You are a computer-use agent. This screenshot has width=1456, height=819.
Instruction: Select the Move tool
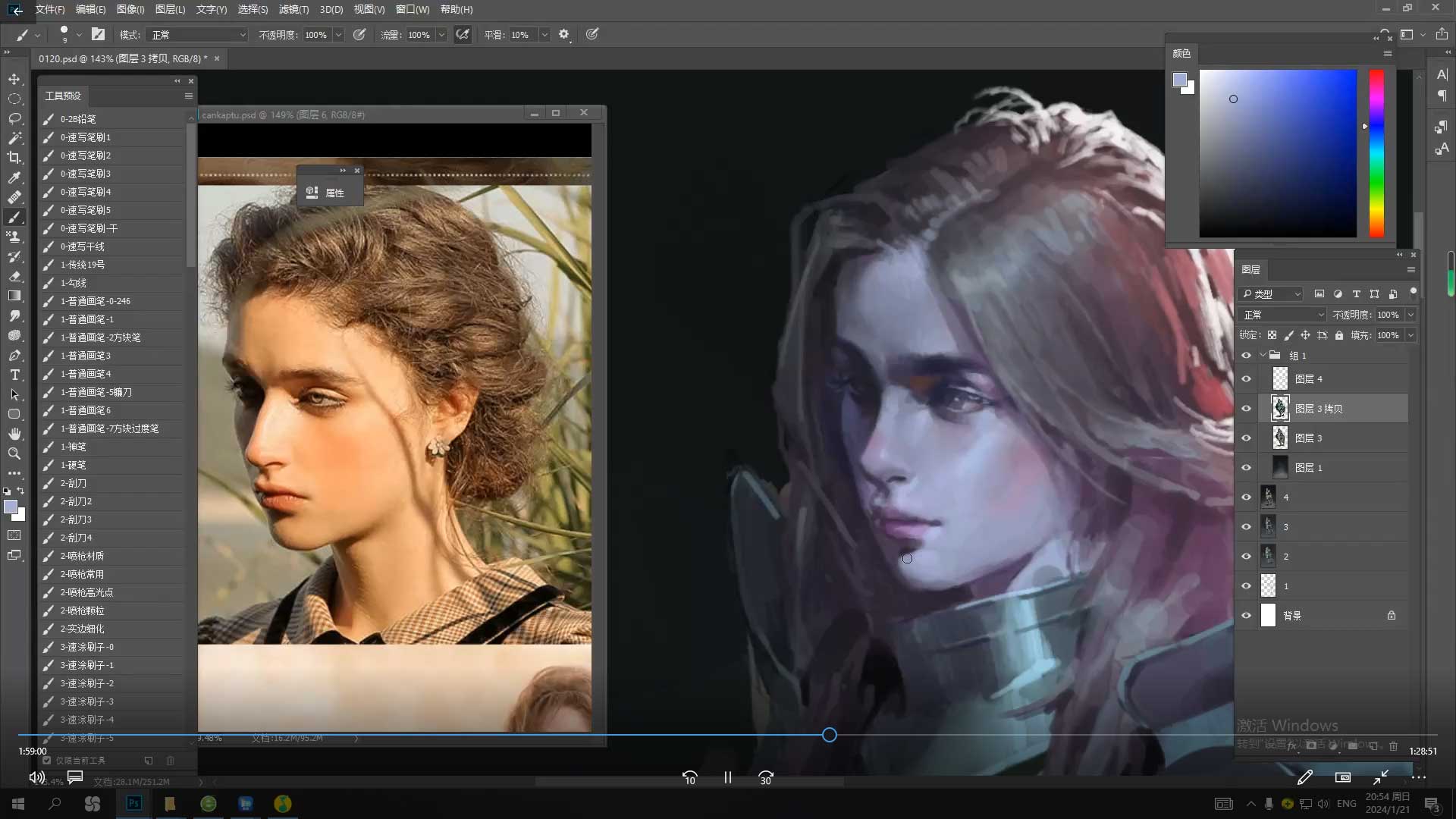pyautogui.click(x=14, y=79)
